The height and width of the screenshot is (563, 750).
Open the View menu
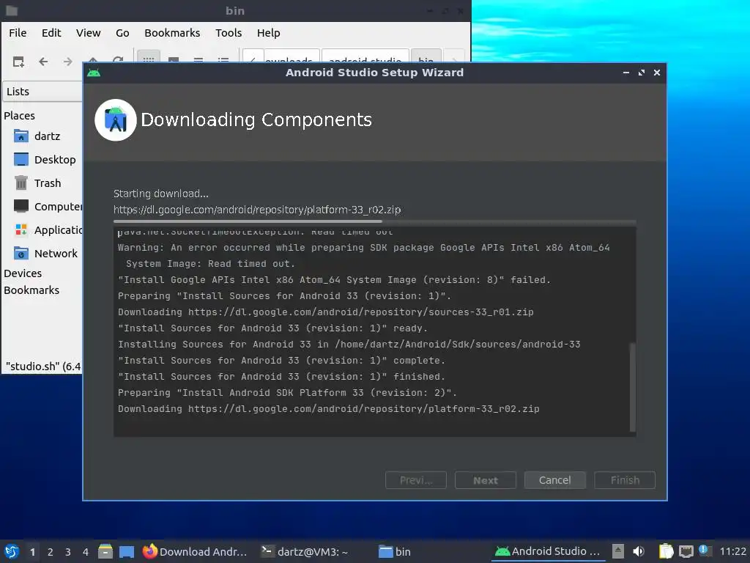click(x=88, y=33)
